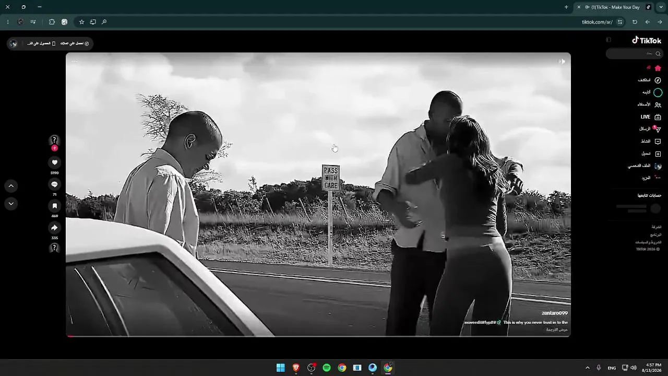668x376 pixels.
Task: Click the browser profile avatar in toolbar
Action: click(20, 22)
